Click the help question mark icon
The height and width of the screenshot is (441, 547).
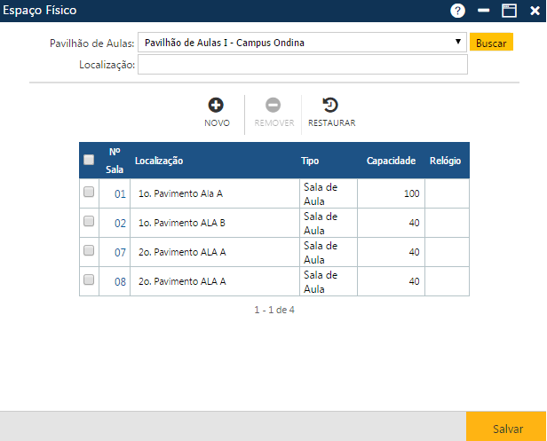tap(458, 11)
